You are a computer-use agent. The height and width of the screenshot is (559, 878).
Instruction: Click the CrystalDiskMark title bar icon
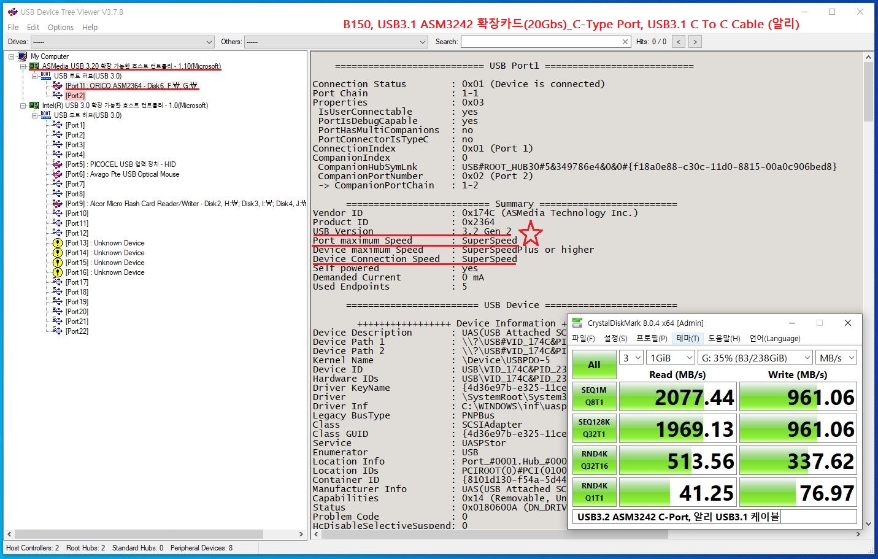577,323
